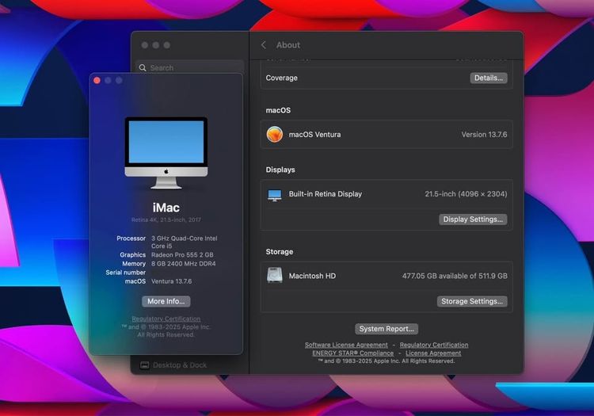Open the ENERGY STAR Compliance link
Screen dimensions: 594x416
(352, 353)
